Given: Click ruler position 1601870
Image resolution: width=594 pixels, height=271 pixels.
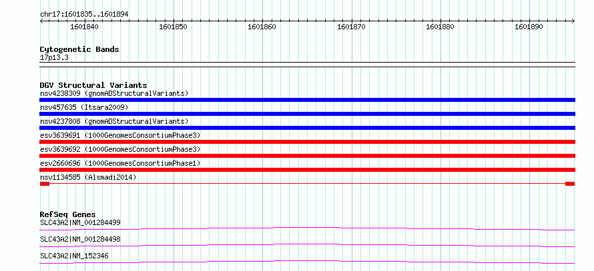Looking at the screenshot, I should tap(352, 27).
